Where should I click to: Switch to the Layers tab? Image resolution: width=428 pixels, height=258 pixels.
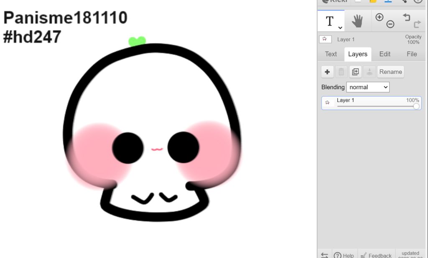(x=358, y=54)
